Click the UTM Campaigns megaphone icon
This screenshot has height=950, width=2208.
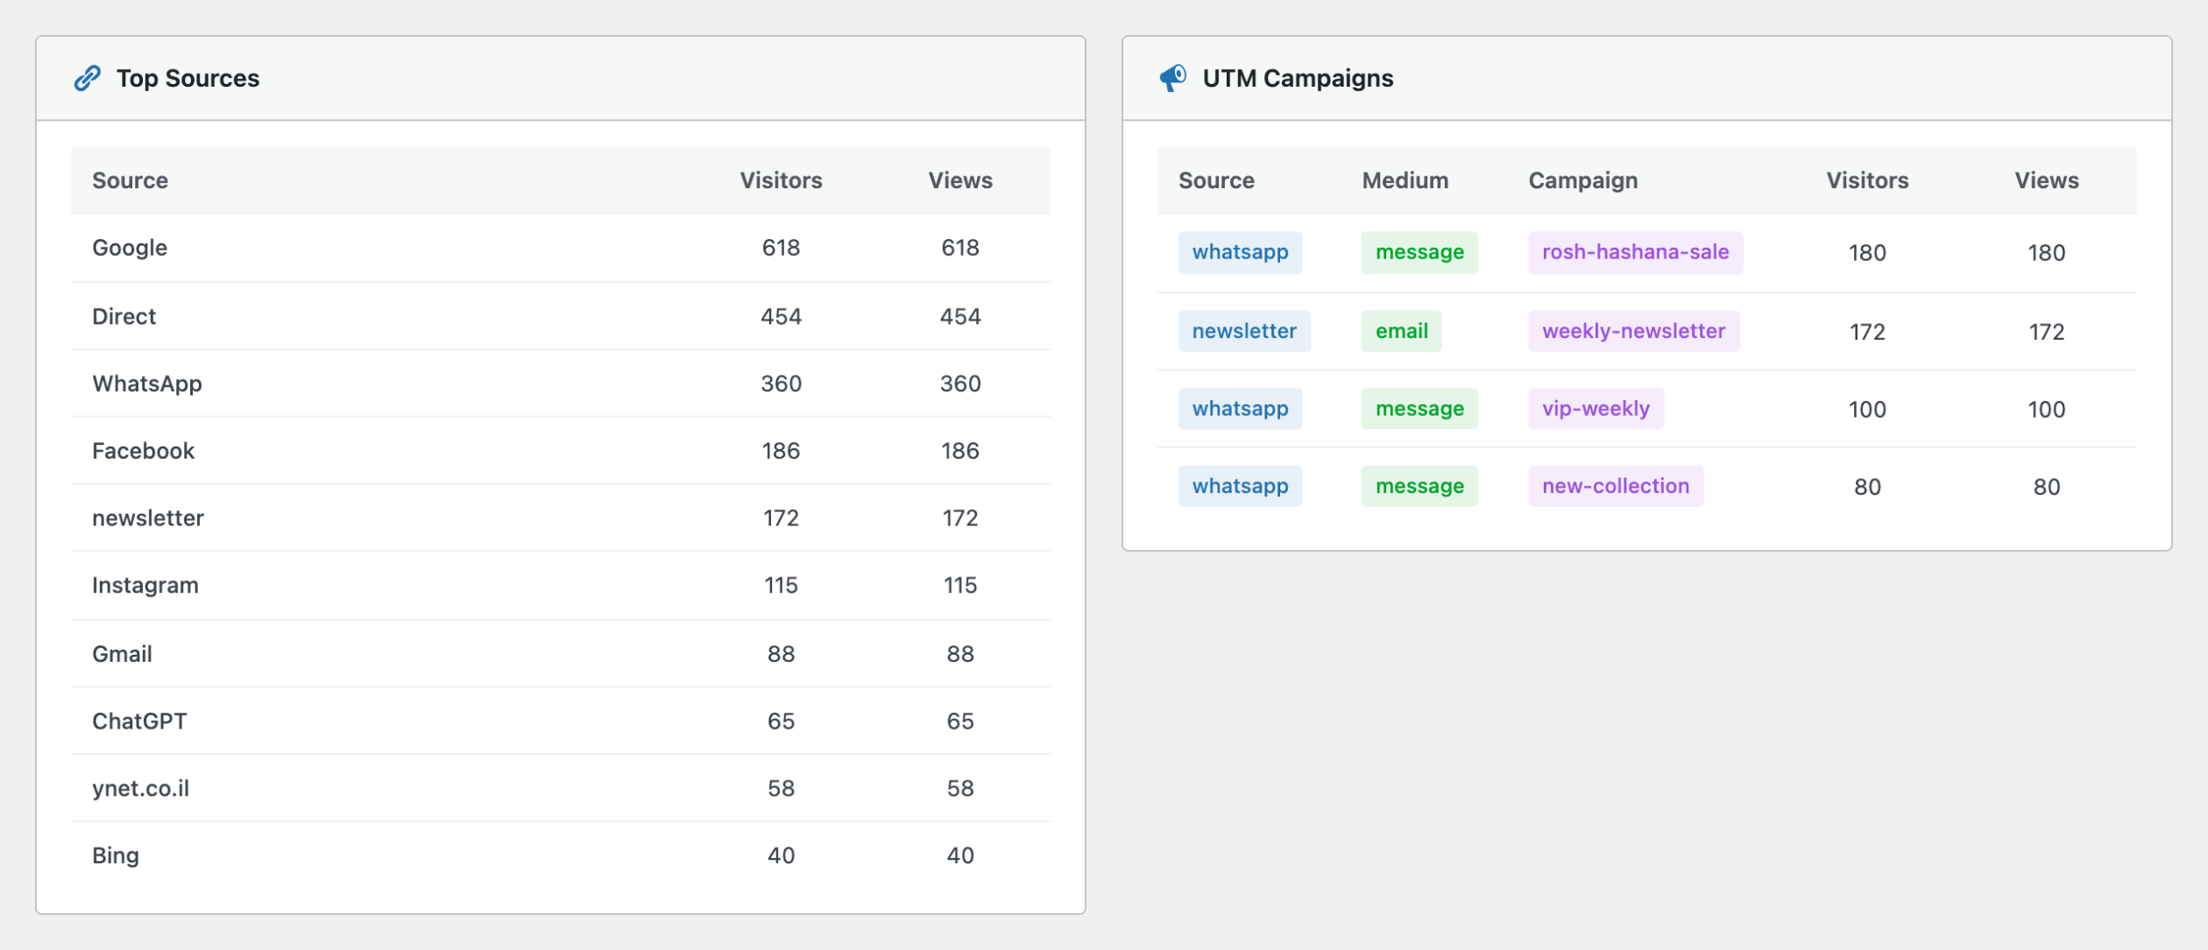click(x=1172, y=78)
